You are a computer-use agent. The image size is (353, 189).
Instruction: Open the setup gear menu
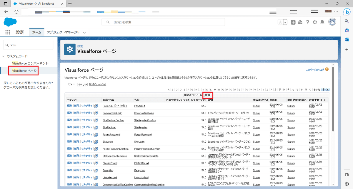pyautogui.click(x=315, y=22)
